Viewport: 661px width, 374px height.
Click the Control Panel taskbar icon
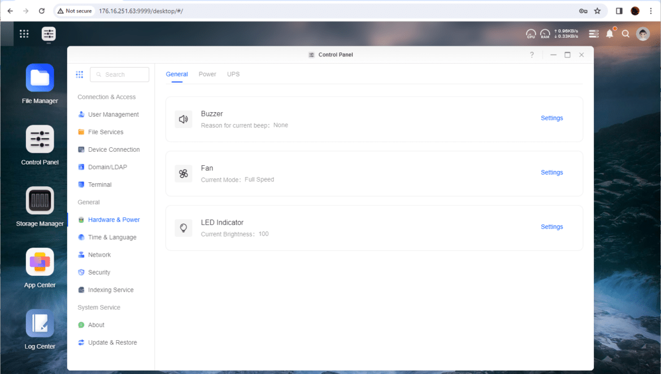pyautogui.click(x=49, y=34)
